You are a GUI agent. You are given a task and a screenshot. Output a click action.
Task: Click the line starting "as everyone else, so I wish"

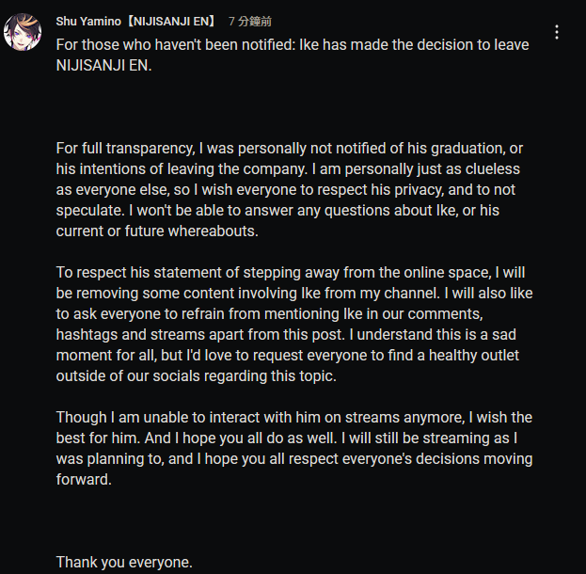click(x=286, y=190)
